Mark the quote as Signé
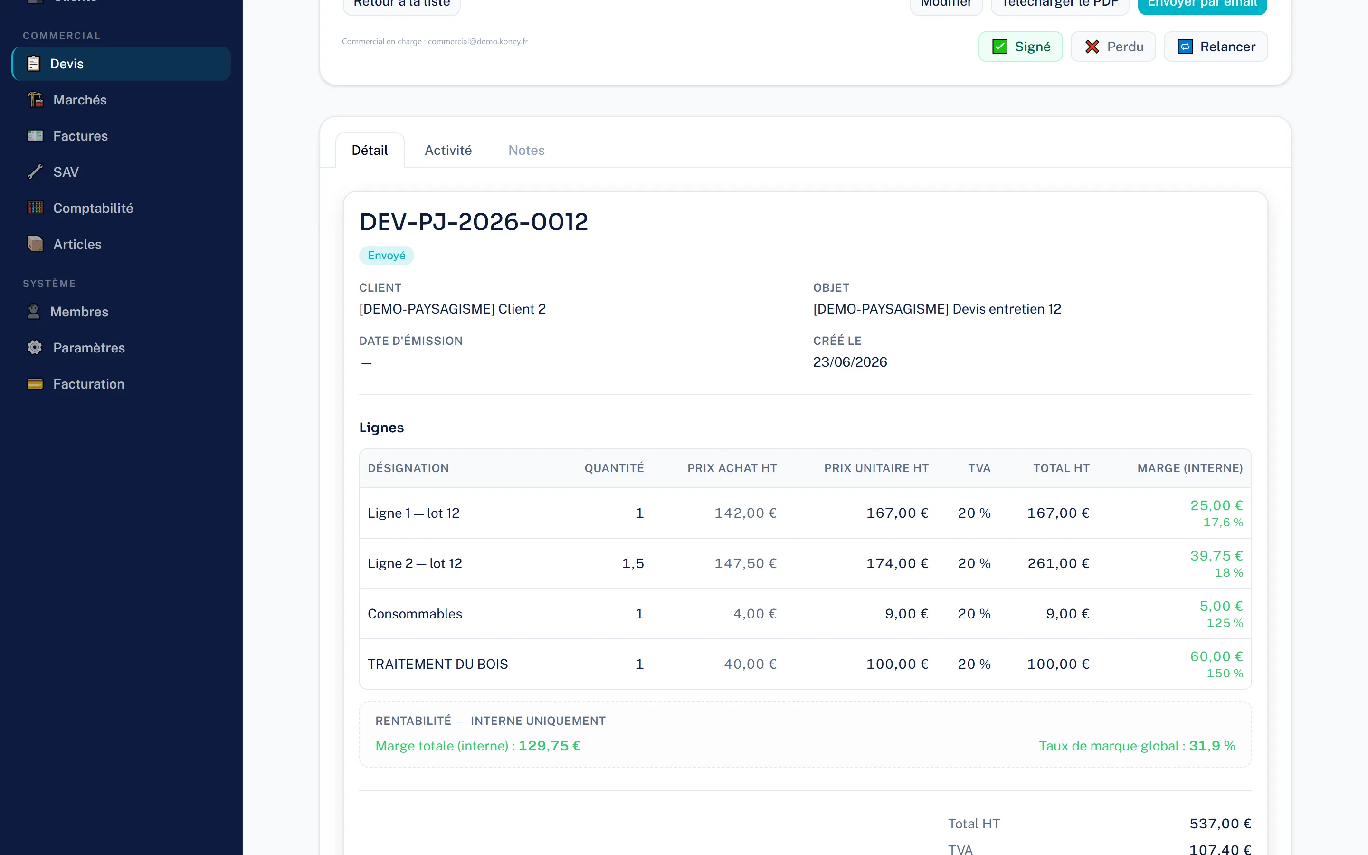This screenshot has height=855, width=1368. point(1020,47)
